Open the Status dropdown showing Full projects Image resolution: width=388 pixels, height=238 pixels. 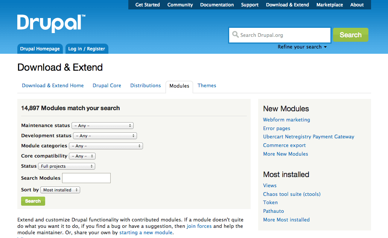pos(67,166)
